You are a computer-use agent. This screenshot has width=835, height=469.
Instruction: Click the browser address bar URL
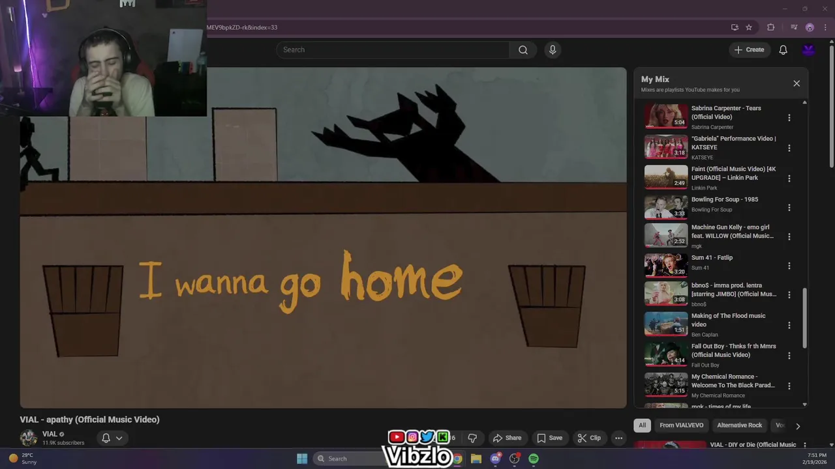tap(242, 27)
